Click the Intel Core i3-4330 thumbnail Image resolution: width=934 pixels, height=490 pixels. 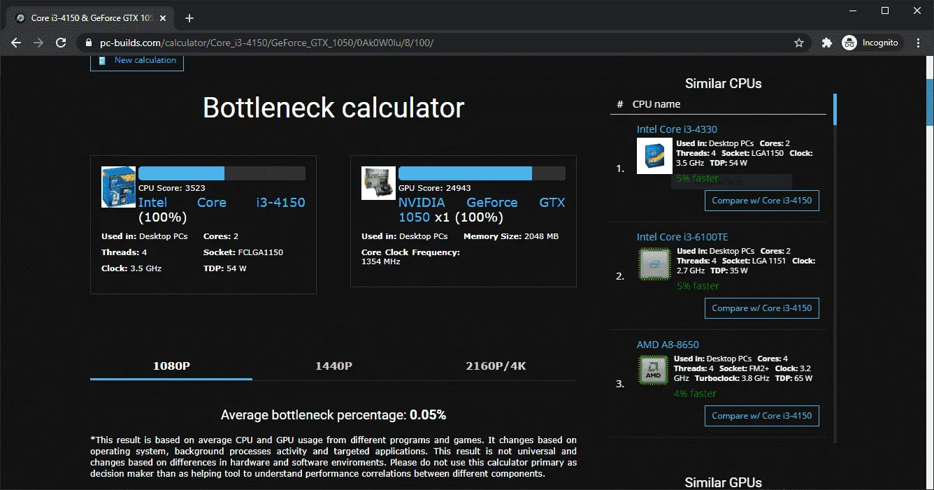point(654,156)
